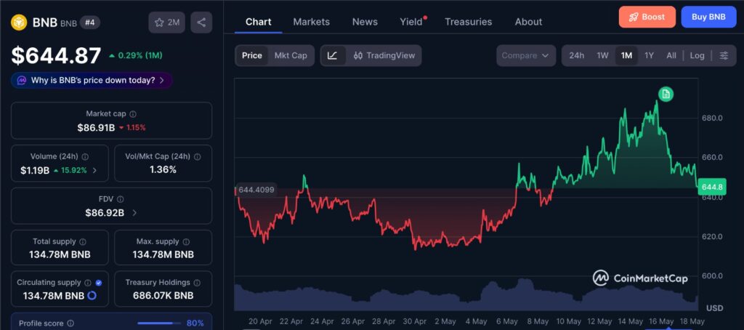Open the Chart tab
The image size is (744, 330).
point(259,22)
